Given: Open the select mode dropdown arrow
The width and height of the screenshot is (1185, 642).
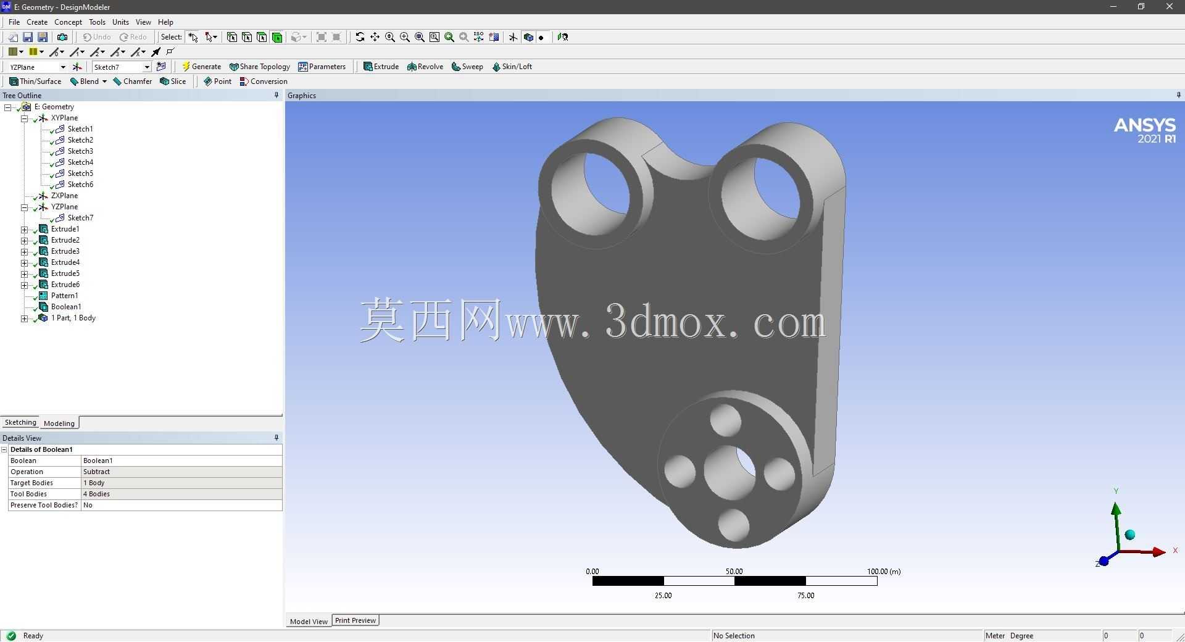Looking at the screenshot, I should pyautogui.click(x=216, y=37).
